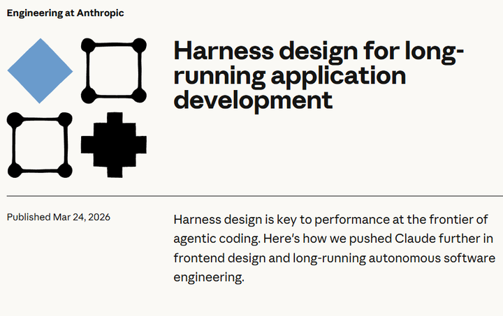The height and width of the screenshot is (316, 503).
Task: Click the Published Mar 24, 2026 date
Action: [x=59, y=217]
